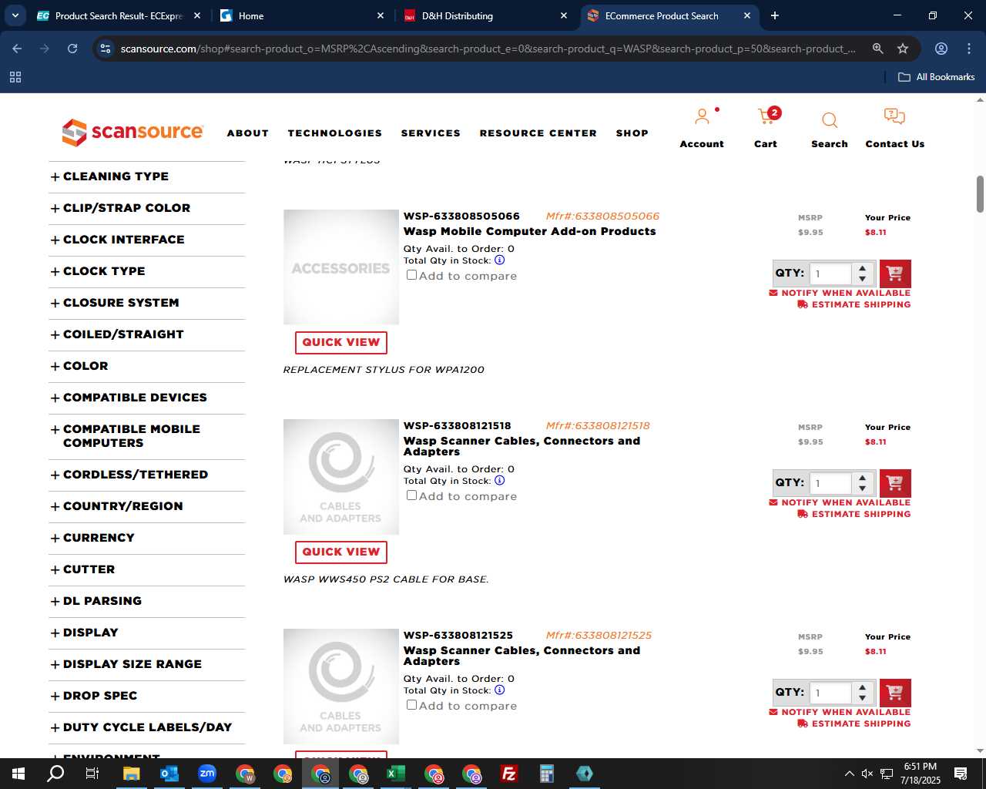Viewport: 986px width, 789px height.
Task: Open FileZilla from taskbar
Action: click(508, 774)
